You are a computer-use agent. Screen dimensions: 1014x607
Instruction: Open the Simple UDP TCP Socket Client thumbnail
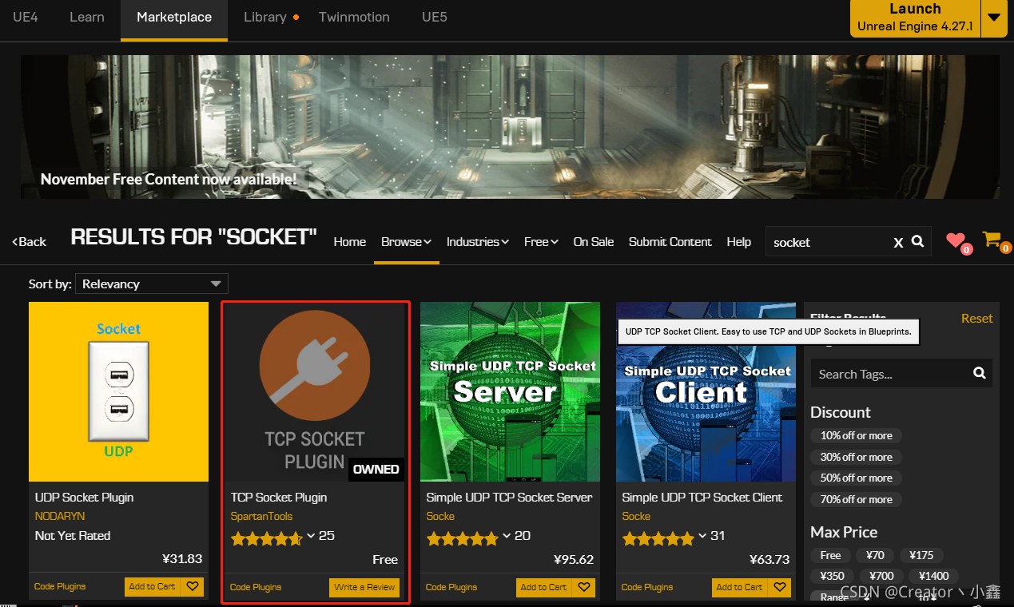[x=706, y=391]
